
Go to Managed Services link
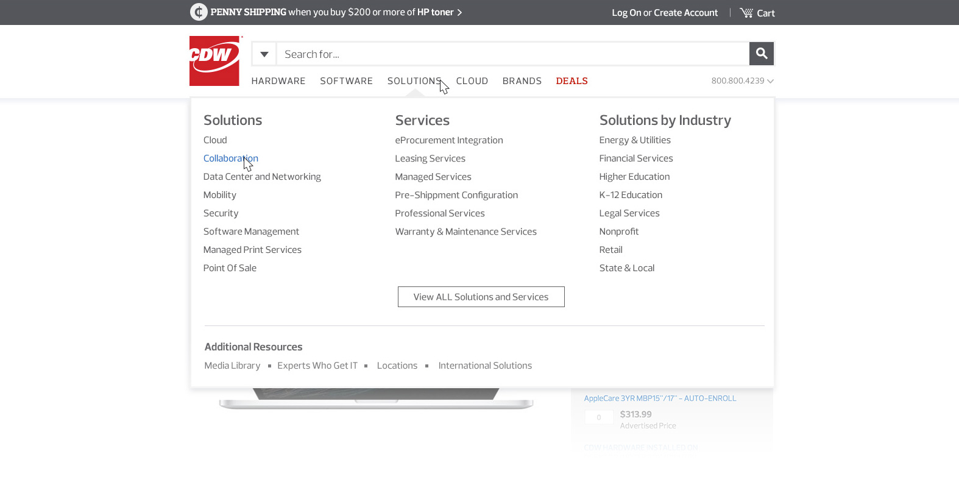pos(433,177)
